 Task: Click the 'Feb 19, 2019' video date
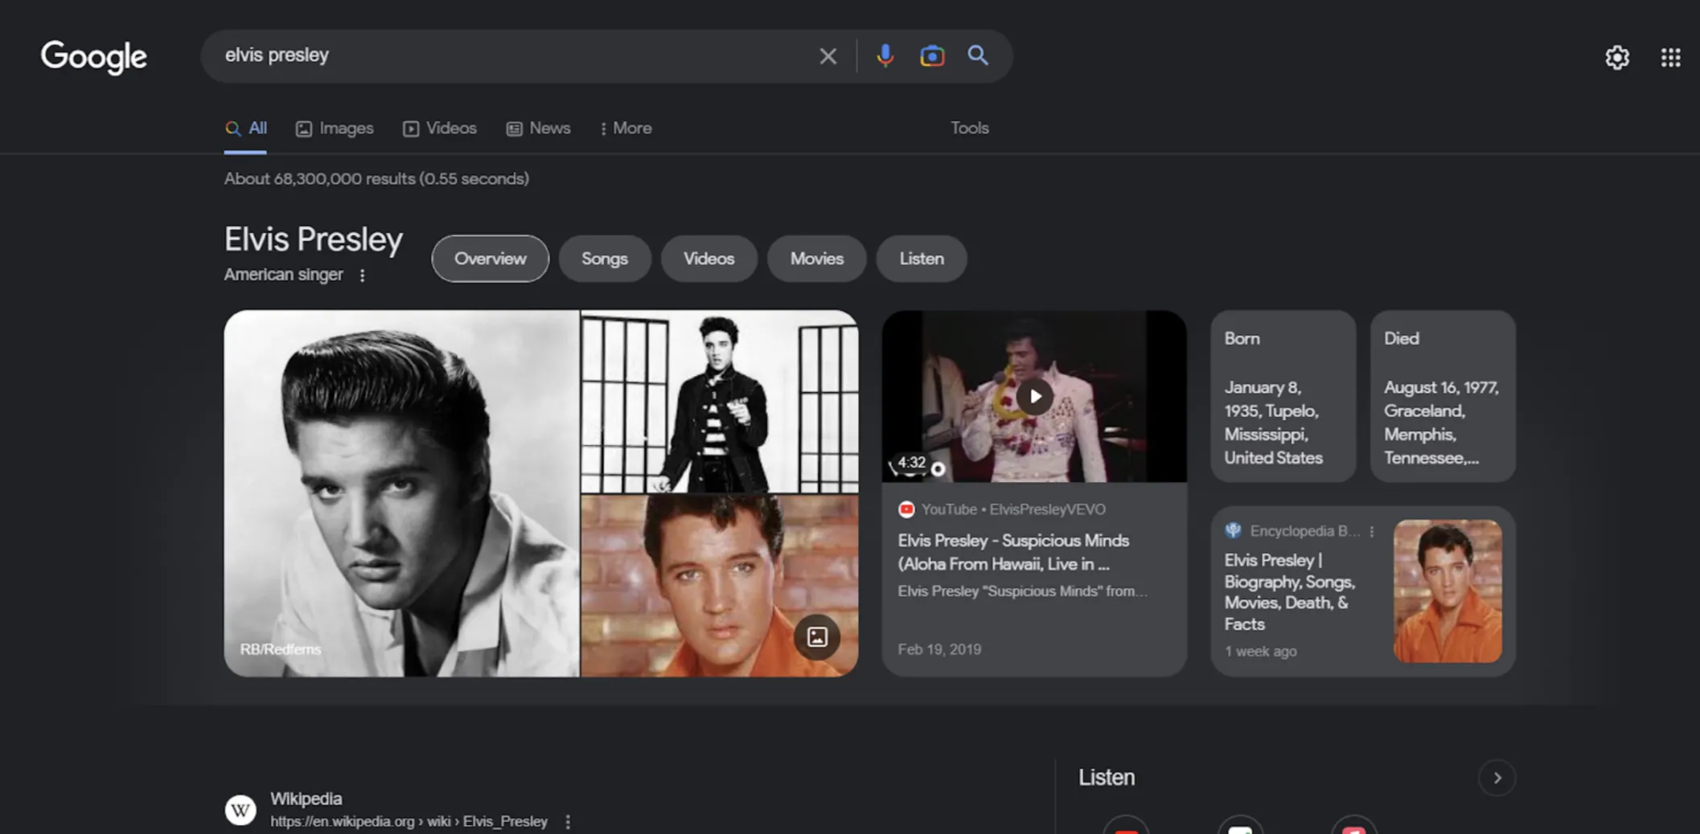pos(939,649)
